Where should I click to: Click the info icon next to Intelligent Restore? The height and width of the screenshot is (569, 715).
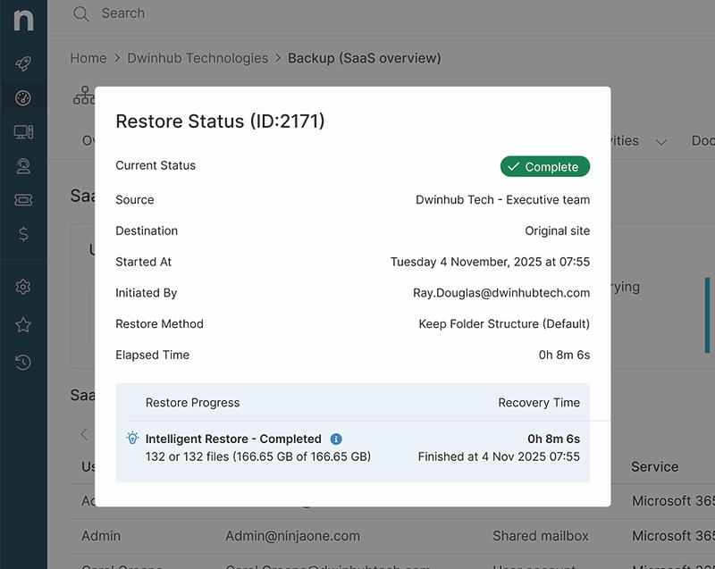(x=335, y=439)
